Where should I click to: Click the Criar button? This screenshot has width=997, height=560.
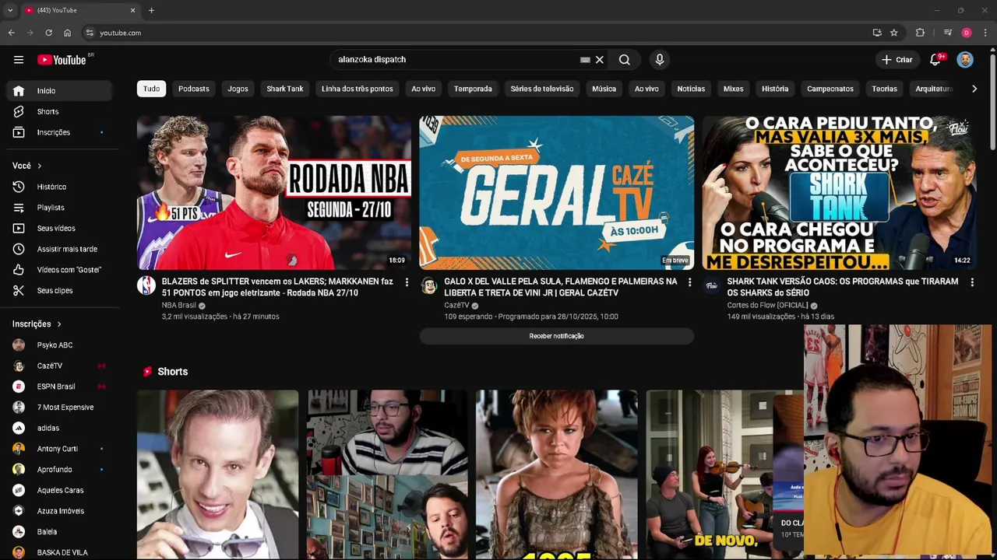(x=897, y=60)
